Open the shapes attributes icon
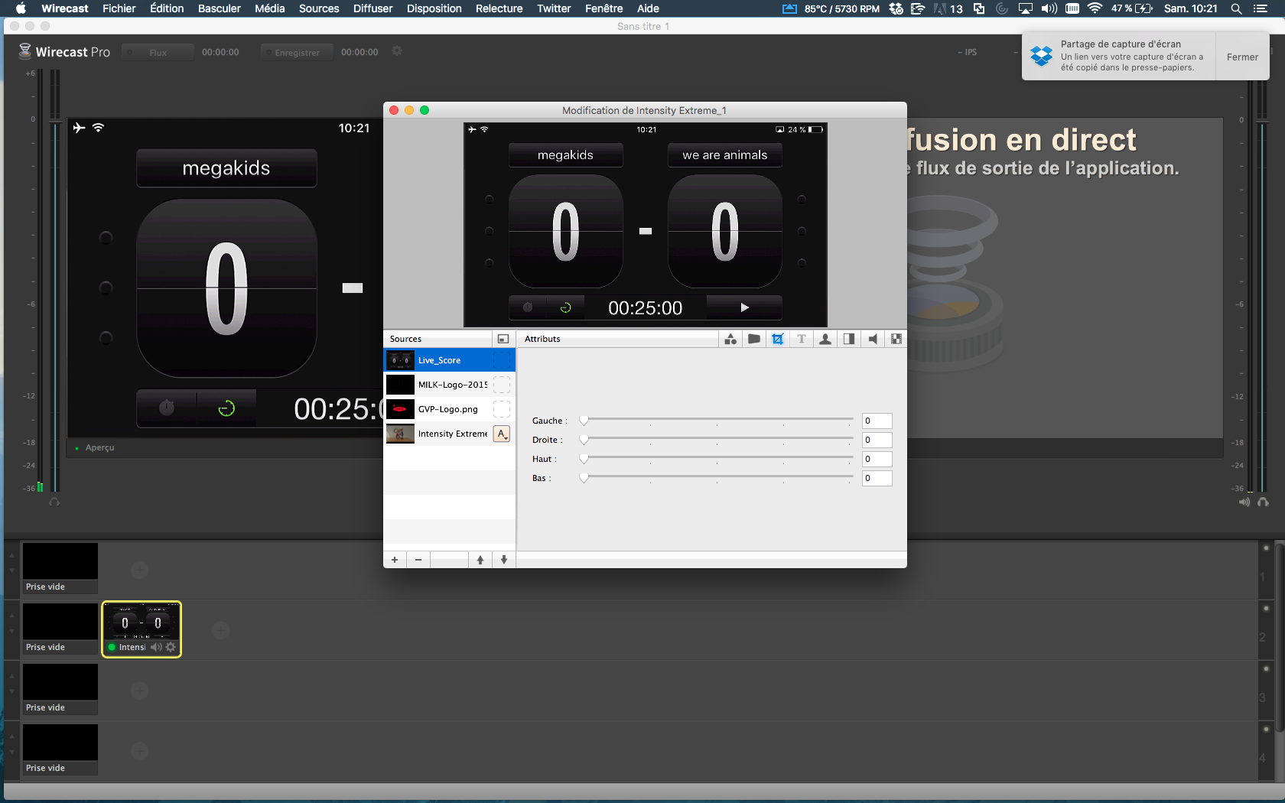 730,339
